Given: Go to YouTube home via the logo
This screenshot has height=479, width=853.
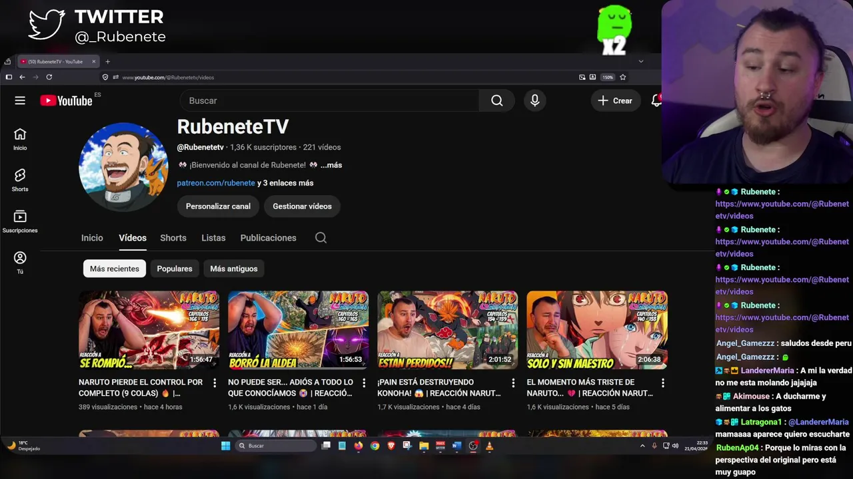Looking at the screenshot, I should coord(66,100).
